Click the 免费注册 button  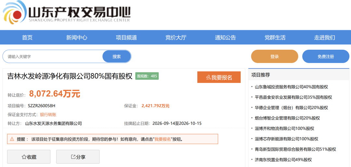tap(326, 57)
